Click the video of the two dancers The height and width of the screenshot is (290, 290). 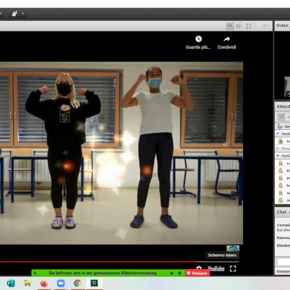pyautogui.click(x=121, y=153)
